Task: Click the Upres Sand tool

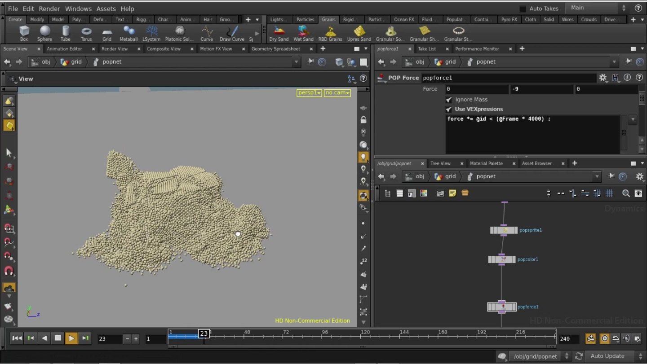Action: pos(359,33)
